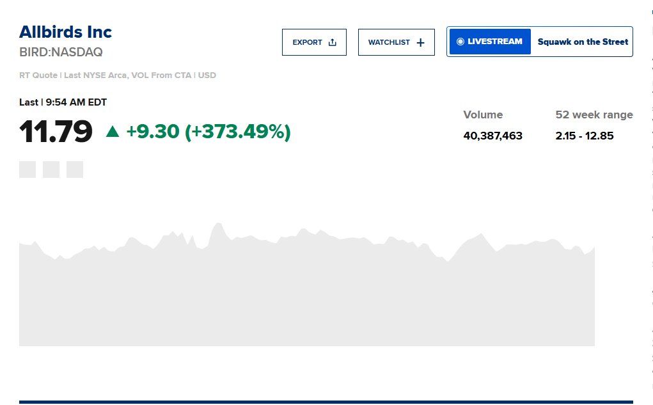Click the export upload arrow icon

pyautogui.click(x=333, y=42)
